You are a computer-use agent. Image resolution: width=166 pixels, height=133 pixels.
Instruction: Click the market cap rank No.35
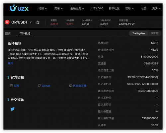click(x=154, y=50)
